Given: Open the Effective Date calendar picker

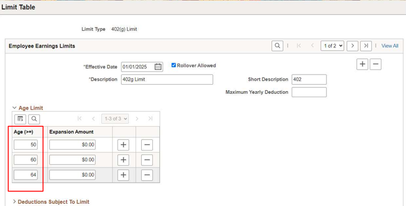Looking at the screenshot, I should tap(158, 67).
